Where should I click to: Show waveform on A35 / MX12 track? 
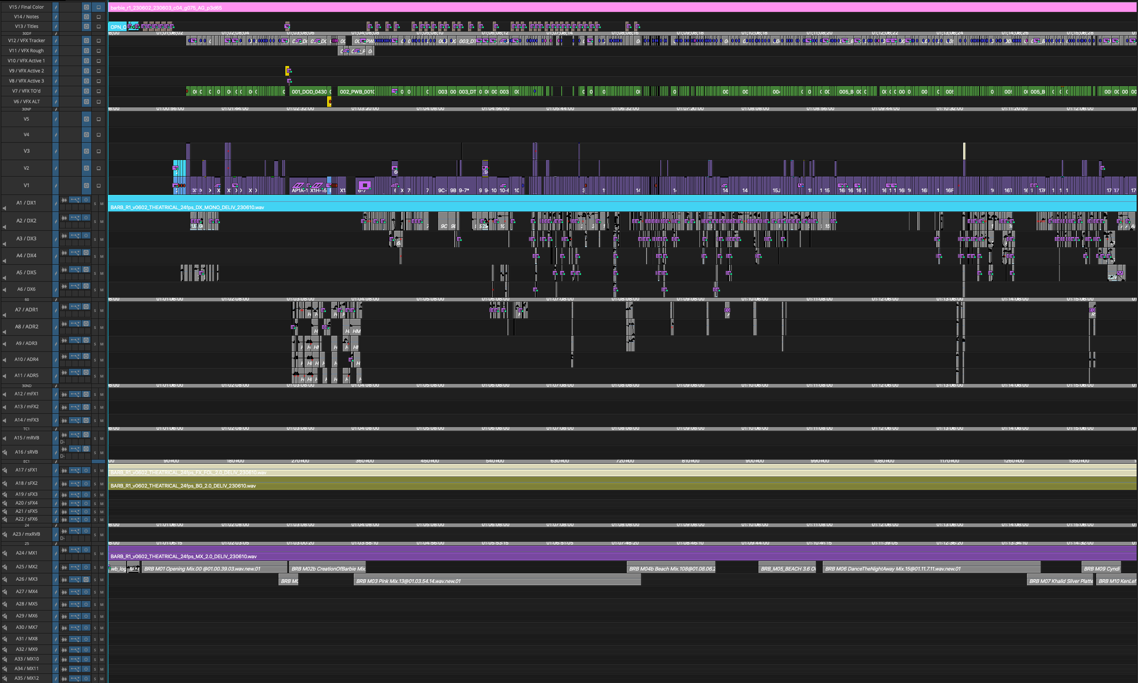[x=64, y=678]
